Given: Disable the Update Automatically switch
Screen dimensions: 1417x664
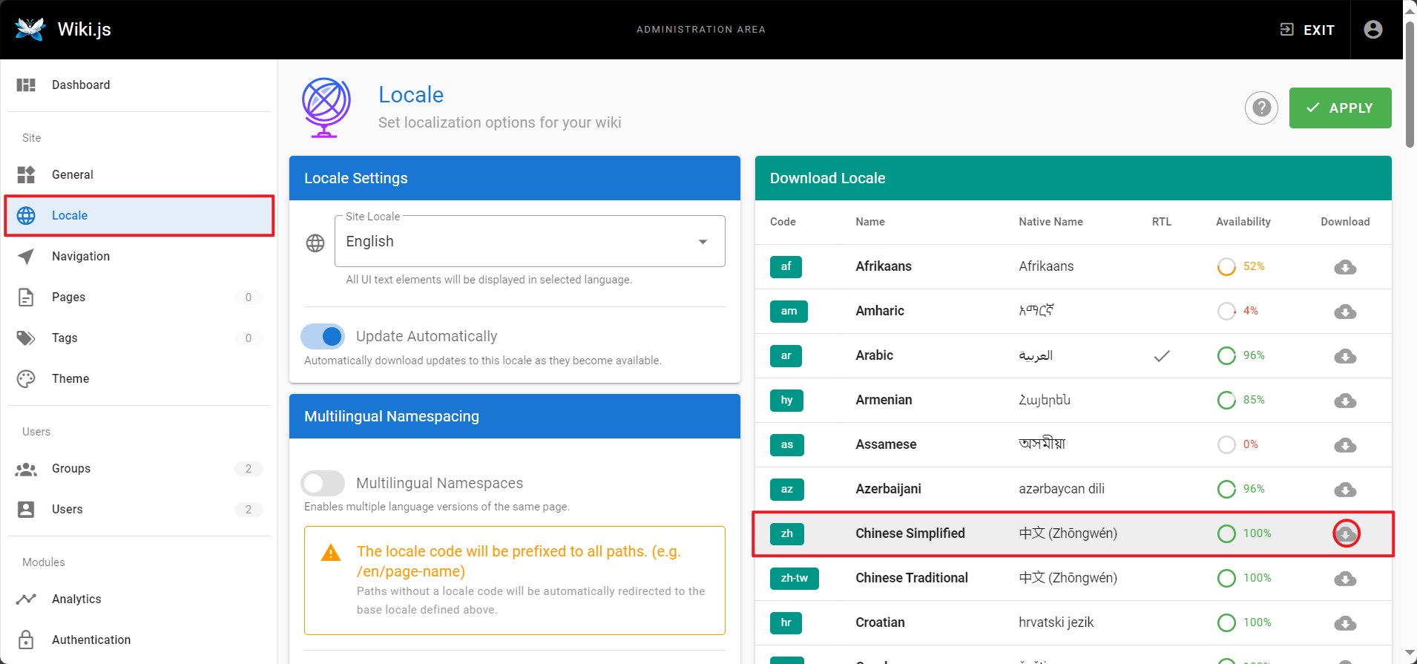Looking at the screenshot, I should [x=323, y=337].
